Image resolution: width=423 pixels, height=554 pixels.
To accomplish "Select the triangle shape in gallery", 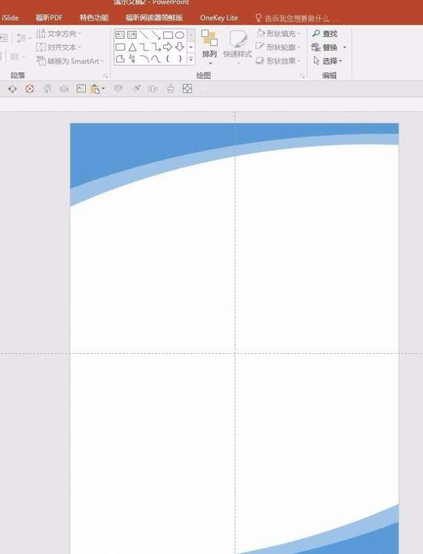I will (x=132, y=47).
